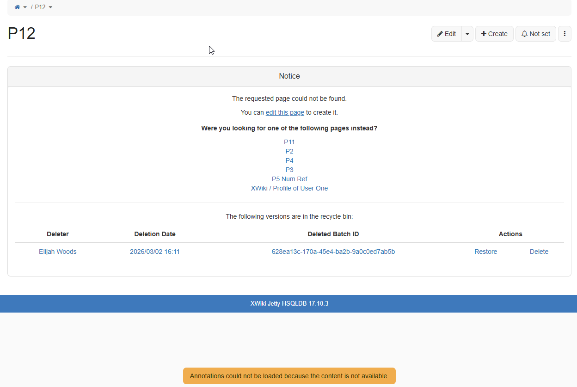Expand the home breadcrumb dropdown arrow
Screen dimensions: 577x387
tap(25, 7)
